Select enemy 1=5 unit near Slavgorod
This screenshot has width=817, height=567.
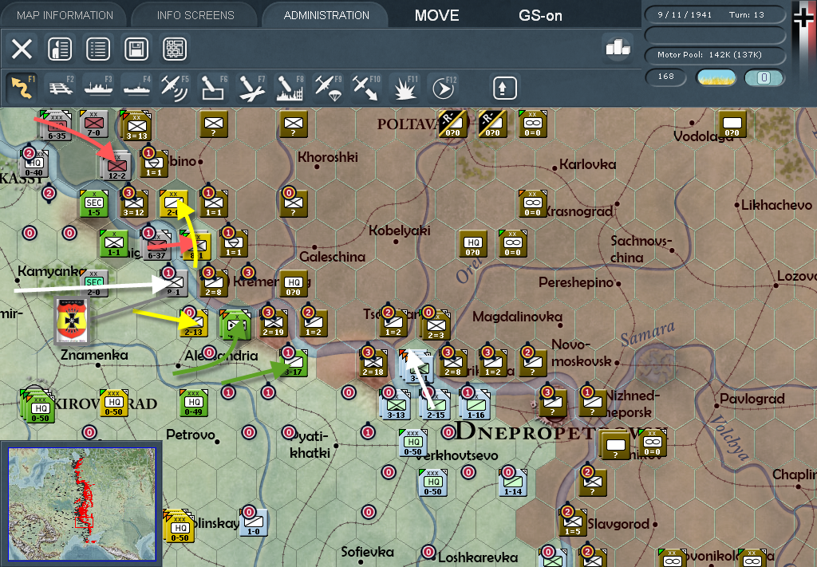[x=572, y=522]
